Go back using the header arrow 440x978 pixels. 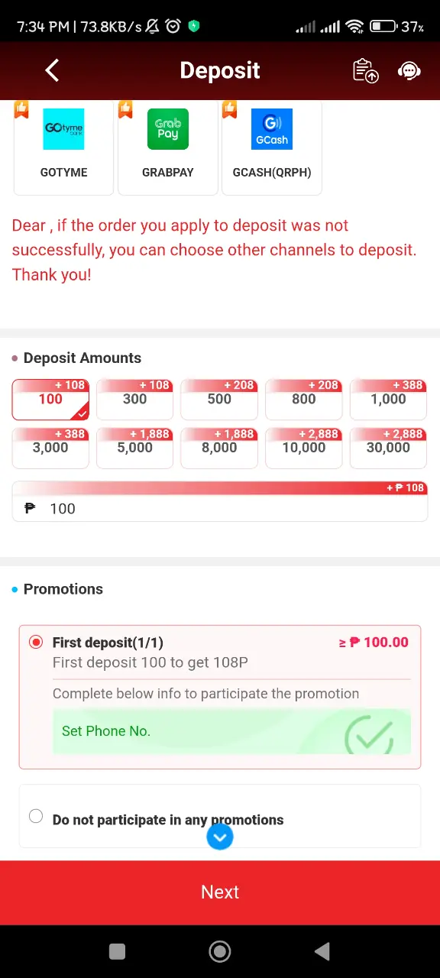pyautogui.click(x=52, y=70)
